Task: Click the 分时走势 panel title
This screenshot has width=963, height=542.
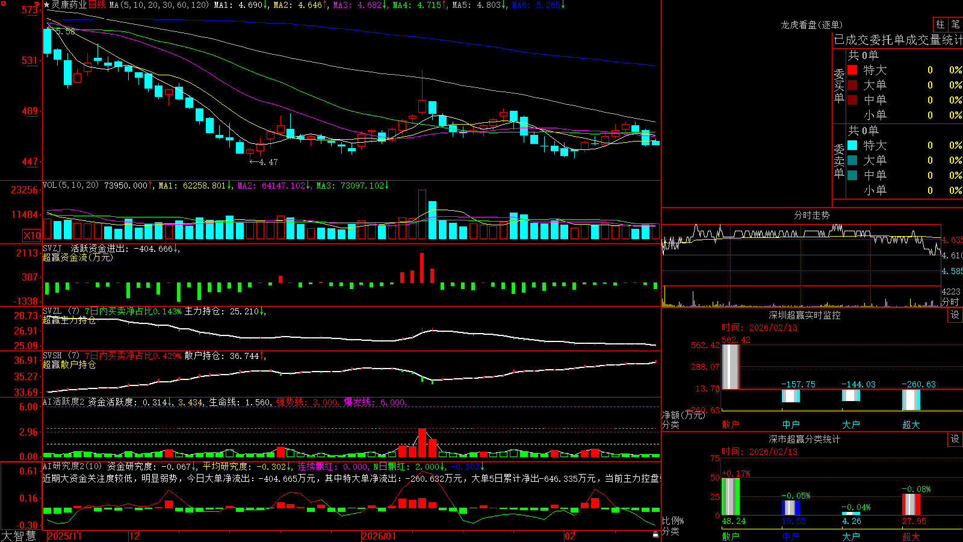Action: point(811,215)
